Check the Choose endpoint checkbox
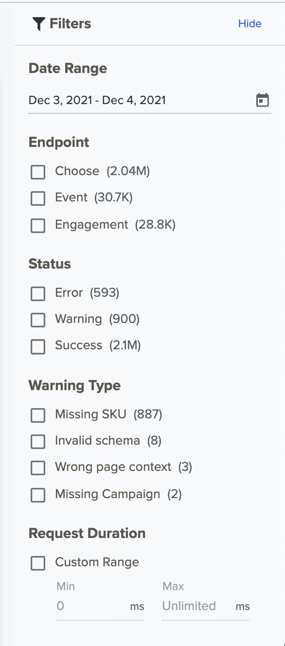 point(38,172)
